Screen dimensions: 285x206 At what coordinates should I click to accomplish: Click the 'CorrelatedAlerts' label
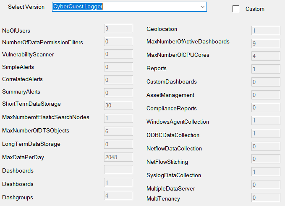22,79
